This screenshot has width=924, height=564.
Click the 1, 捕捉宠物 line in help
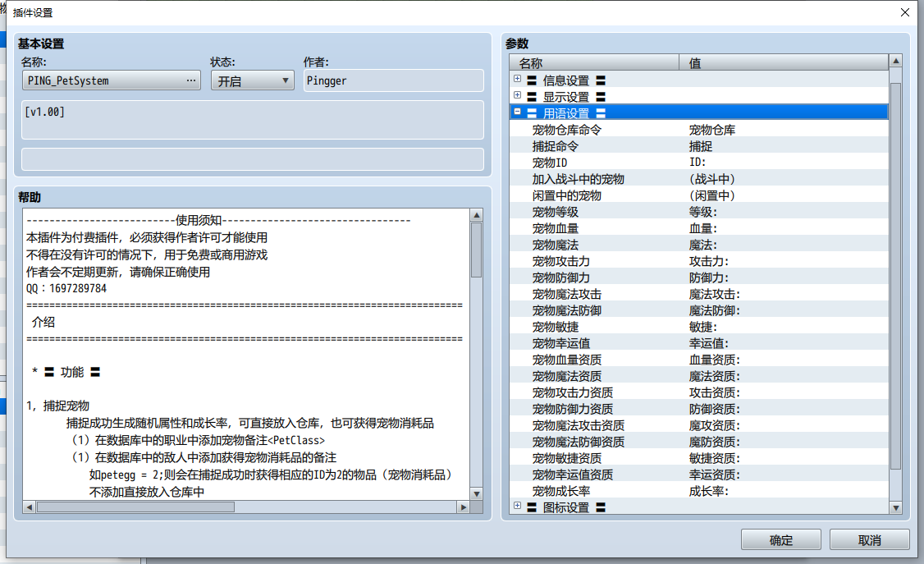click(x=57, y=406)
